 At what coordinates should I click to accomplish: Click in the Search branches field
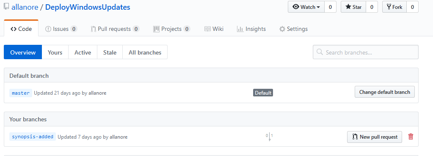pos(366,52)
